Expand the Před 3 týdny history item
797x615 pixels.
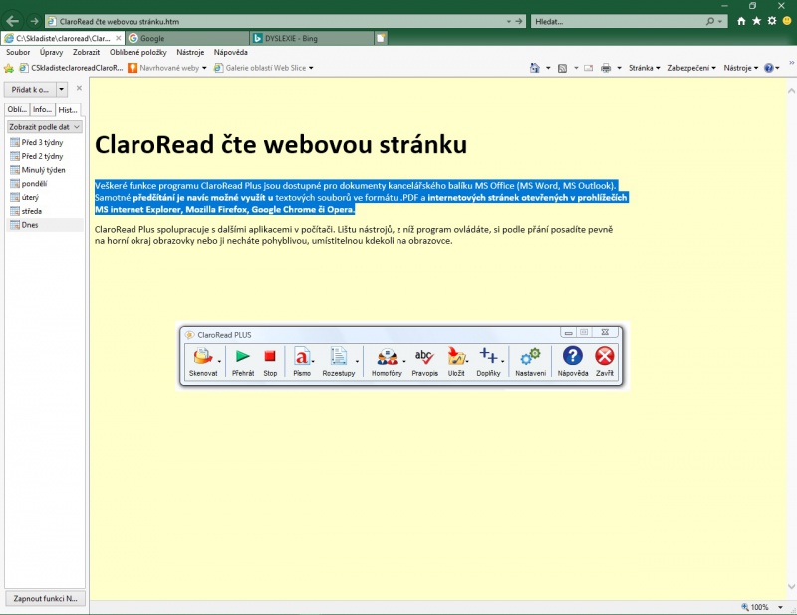click(43, 142)
